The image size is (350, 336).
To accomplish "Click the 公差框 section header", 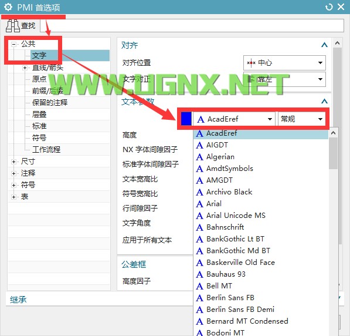I will pos(134,264).
